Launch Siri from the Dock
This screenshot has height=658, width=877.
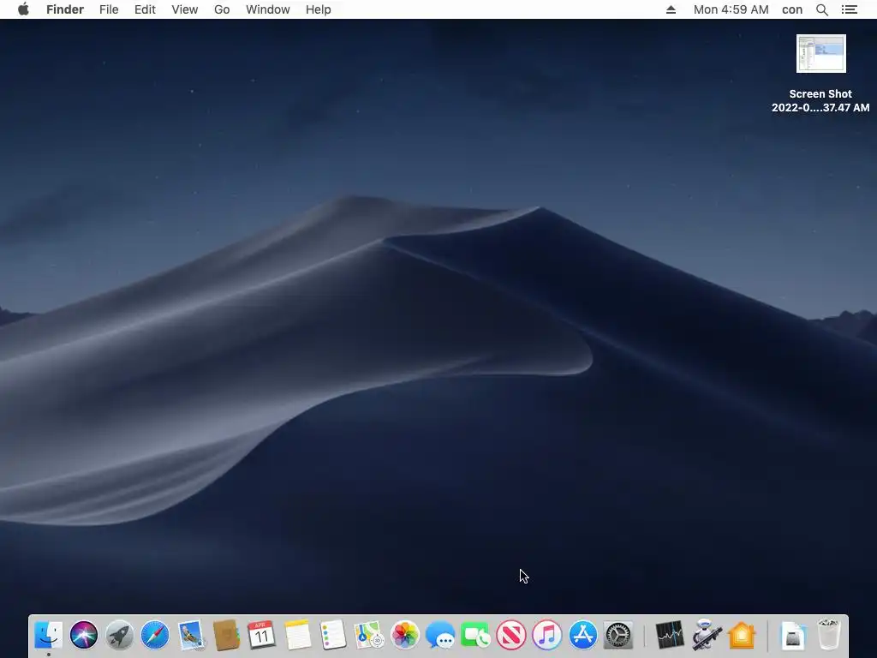click(84, 636)
